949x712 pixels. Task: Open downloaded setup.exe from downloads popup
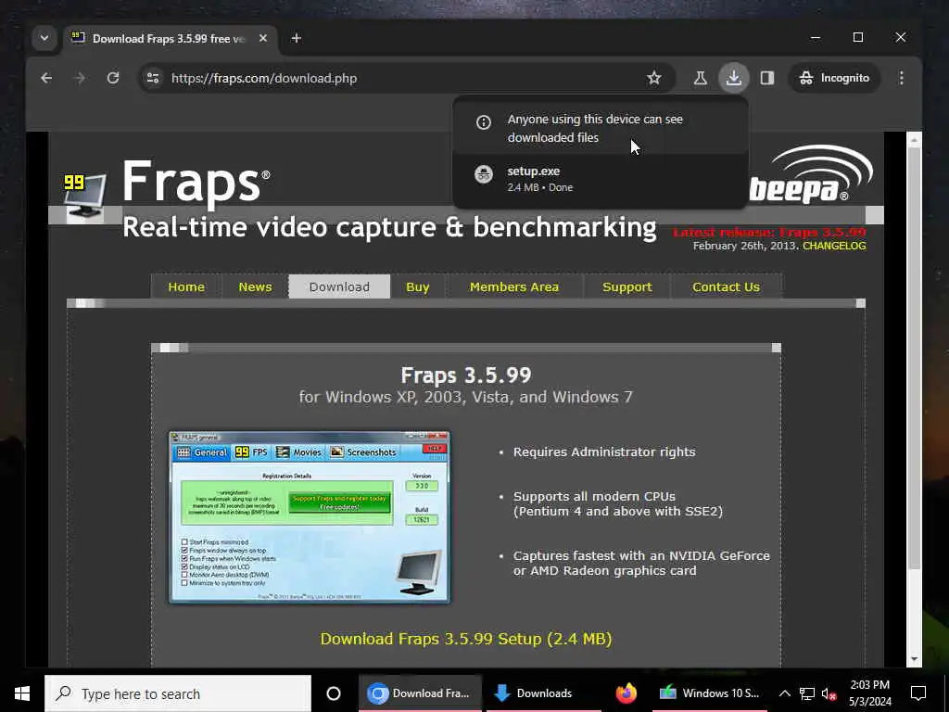(600, 179)
